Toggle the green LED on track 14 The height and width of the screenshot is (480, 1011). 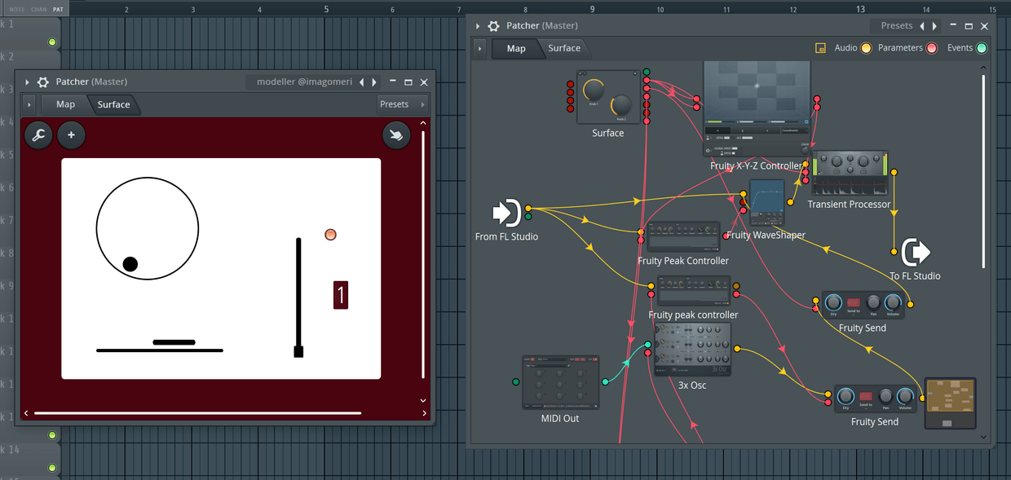tap(52, 468)
